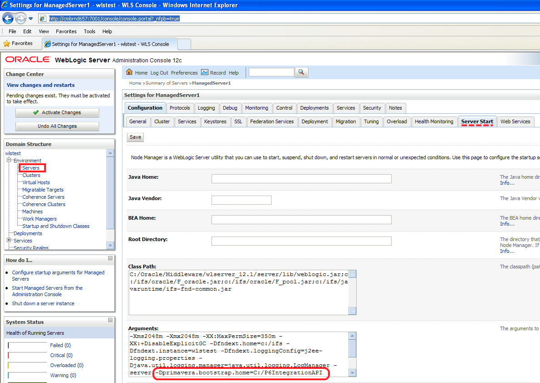Click Shut down a server instance link
This screenshot has height=383, width=540.
click(43, 303)
